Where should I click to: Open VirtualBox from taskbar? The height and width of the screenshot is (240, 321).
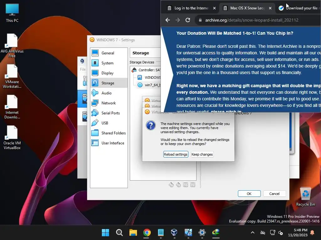click(x=174, y=232)
